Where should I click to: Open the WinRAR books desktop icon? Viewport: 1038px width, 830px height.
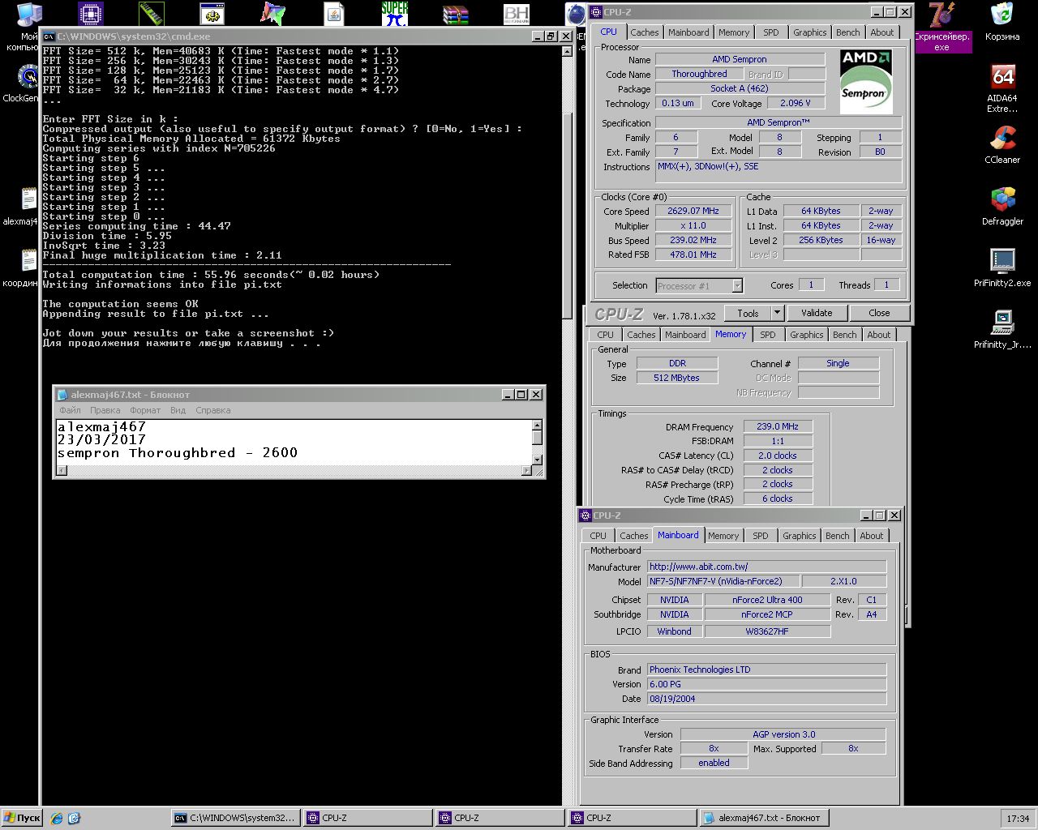point(456,14)
